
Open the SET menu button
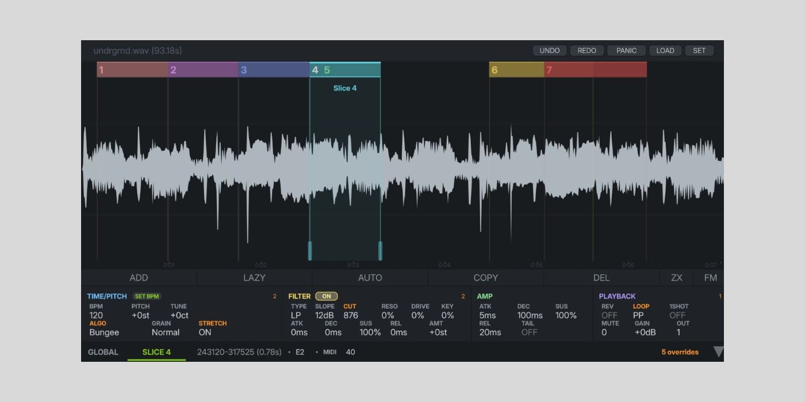click(x=699, y=51)
